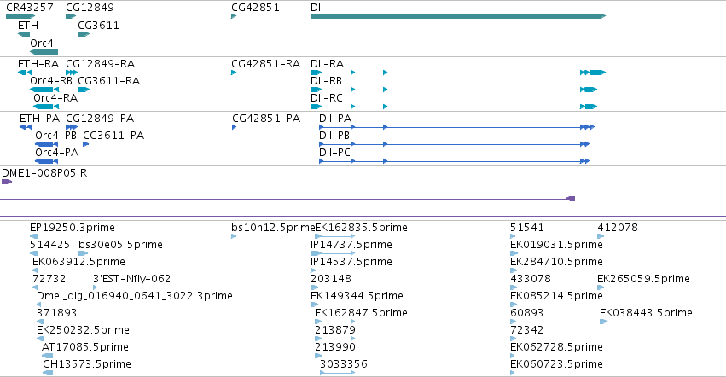Select the 3'EST-Nfly-062 label
This screenshot has width=726, height=377.
point(132,279)
